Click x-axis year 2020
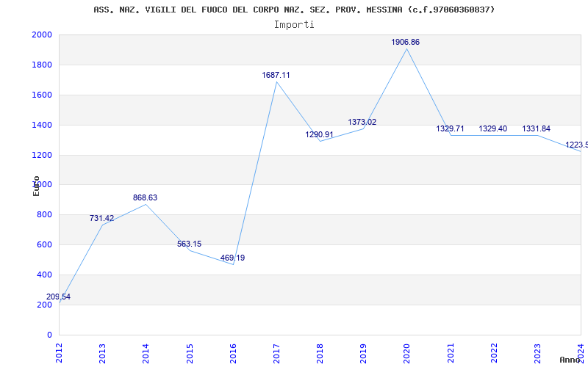The height and width of the screenshot is (367, 588). click(407, 353)
